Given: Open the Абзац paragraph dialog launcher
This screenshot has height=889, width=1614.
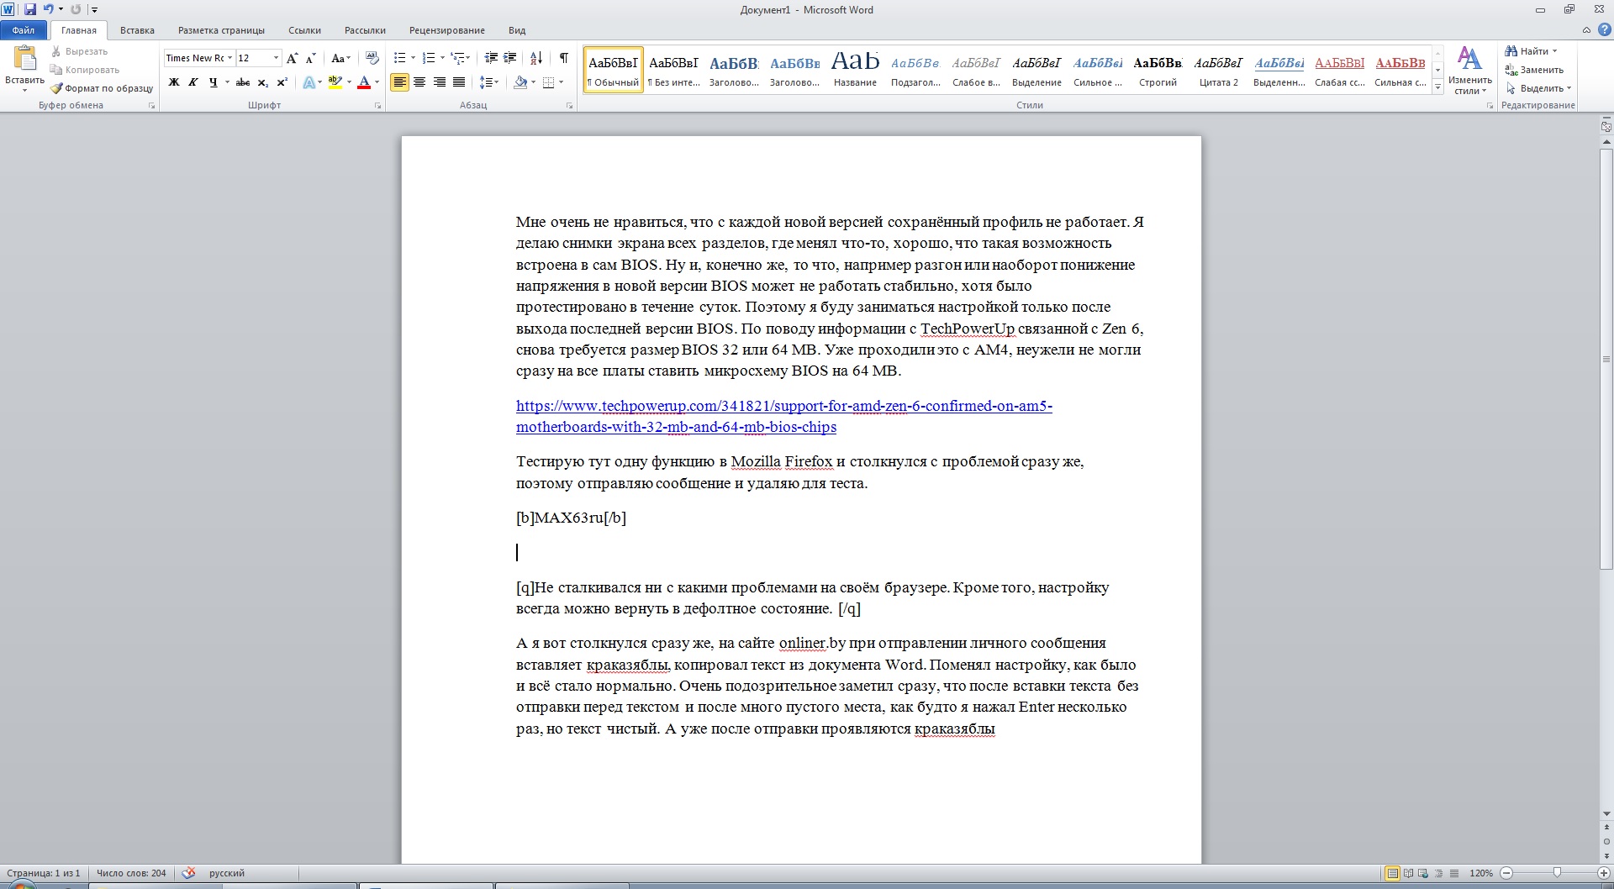Looking at the screenshot, I should pyautogui.click(x=569, y=106).
